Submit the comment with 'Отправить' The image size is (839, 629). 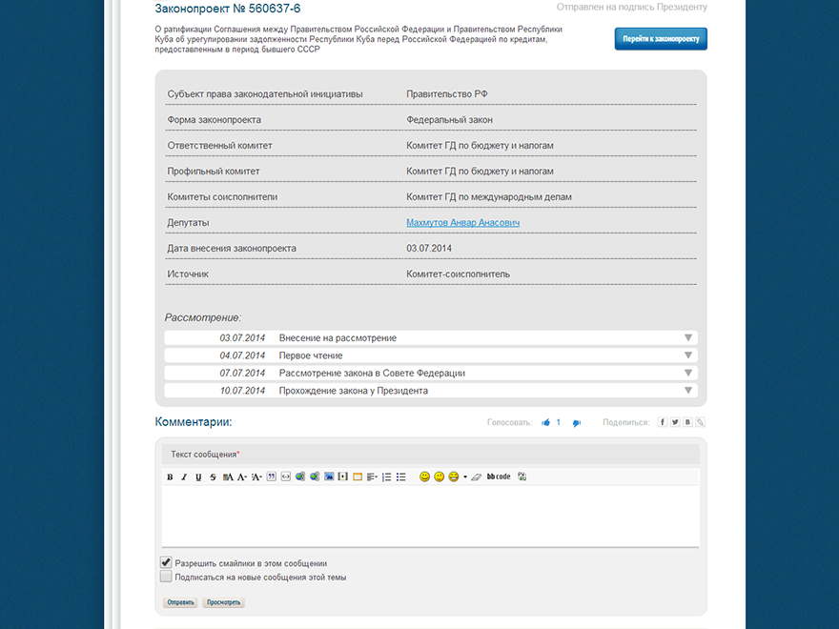click(x=180, y=602)
